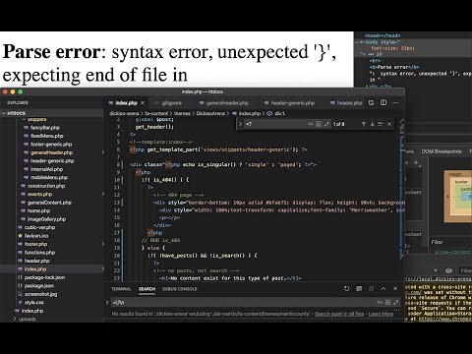Image resolution: width=472 pixels, height=354 pixels.
Task: Click the clear search results icon
Action: click(x=359, y=289)
